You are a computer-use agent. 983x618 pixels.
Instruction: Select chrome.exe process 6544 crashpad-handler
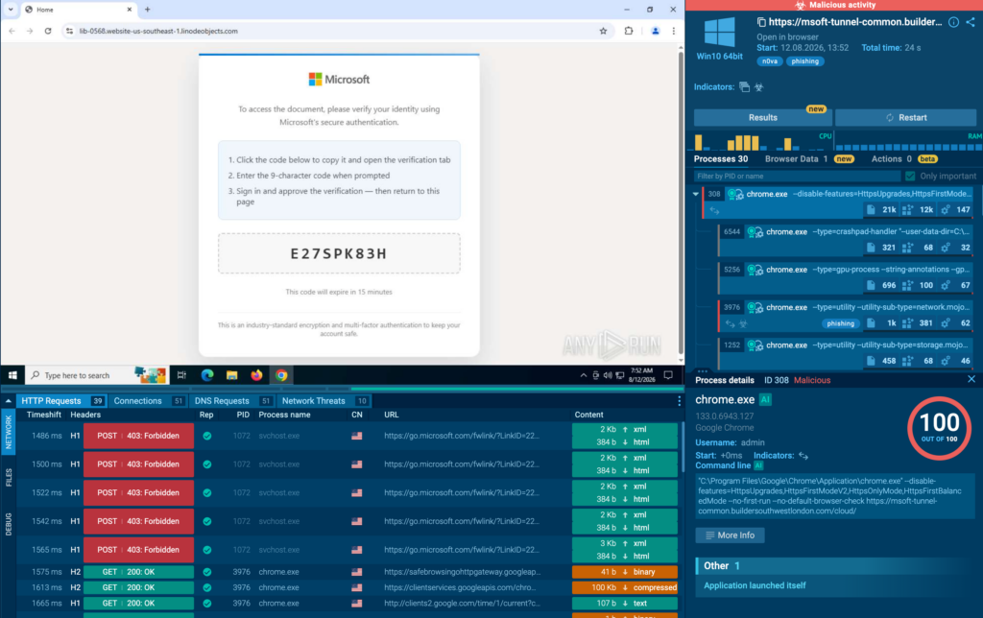click(x=847, y=240)
